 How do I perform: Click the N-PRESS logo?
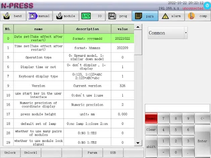point(17,6)
